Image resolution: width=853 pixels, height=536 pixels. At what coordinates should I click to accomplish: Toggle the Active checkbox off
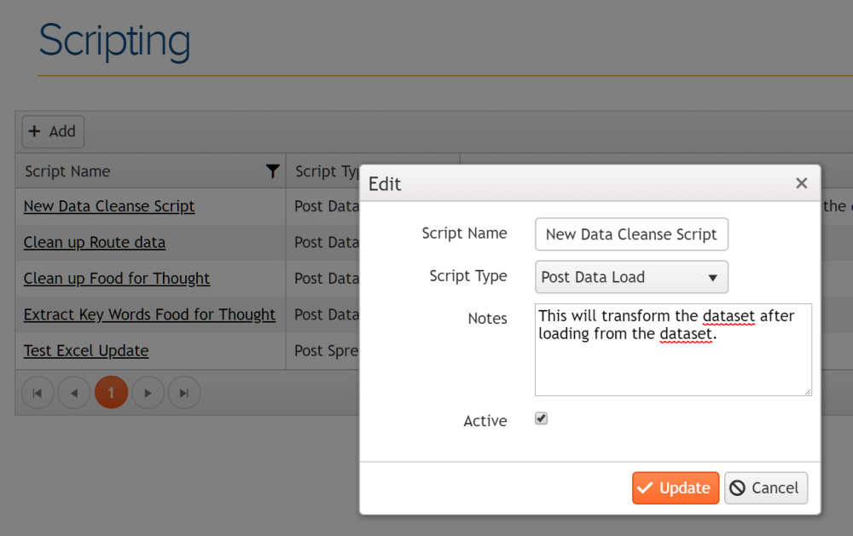pos(541,418)
